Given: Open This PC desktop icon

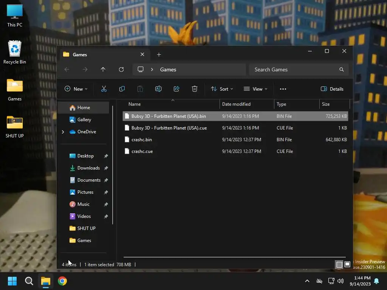Looking at the screenshot, I should pos(15,15).
